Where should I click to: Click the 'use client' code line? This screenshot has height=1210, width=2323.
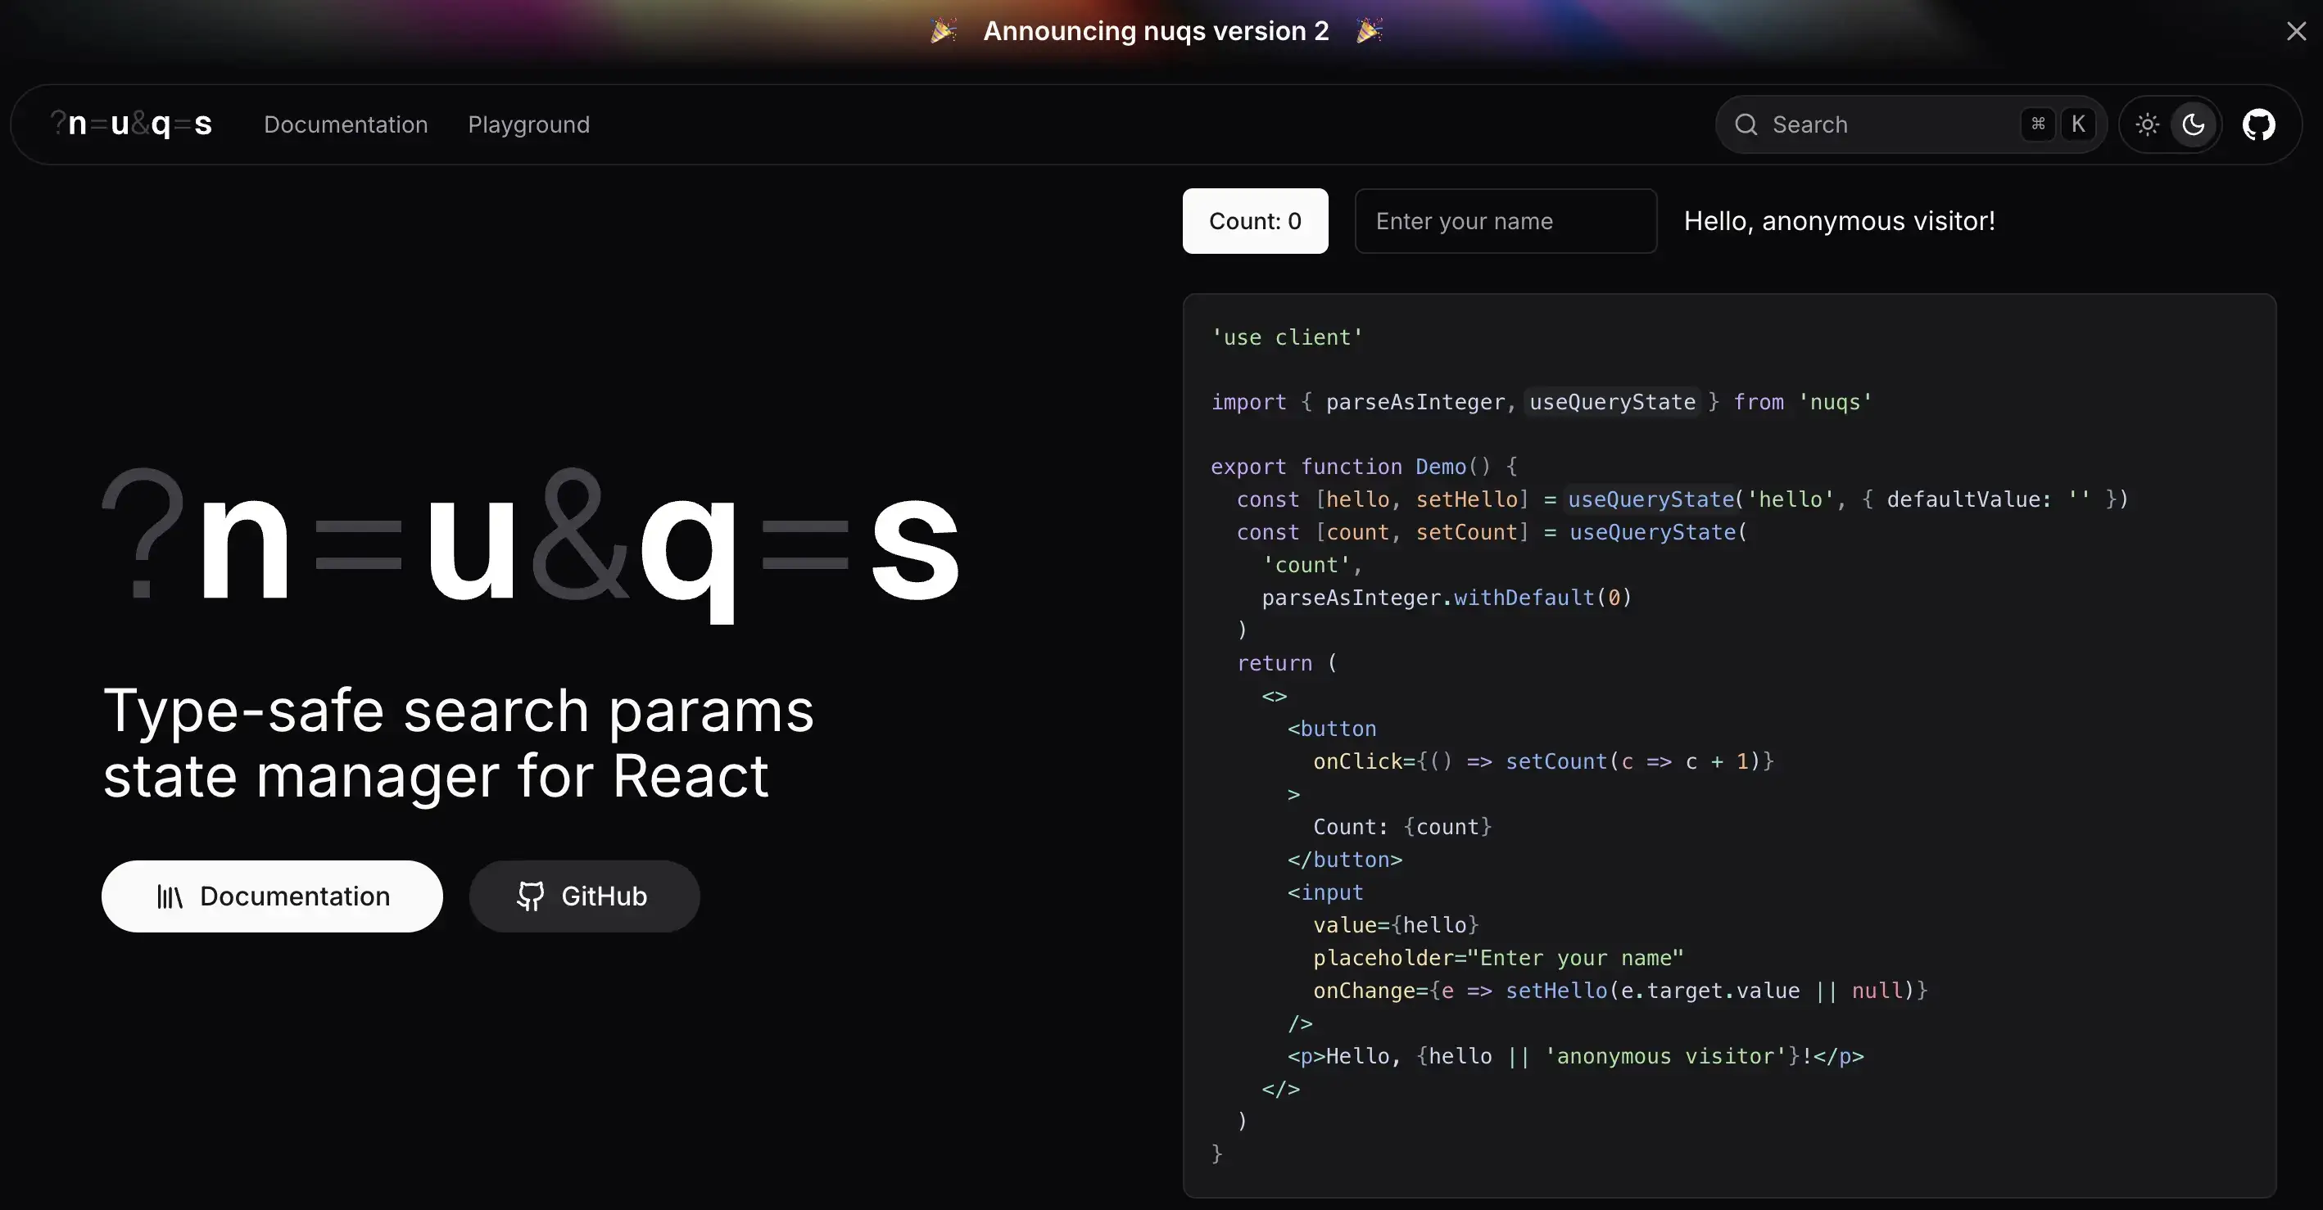point(1286,337)
